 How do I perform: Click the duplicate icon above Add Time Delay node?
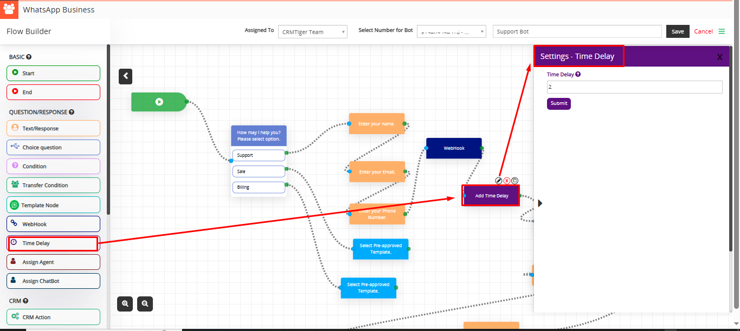(515, 181)
